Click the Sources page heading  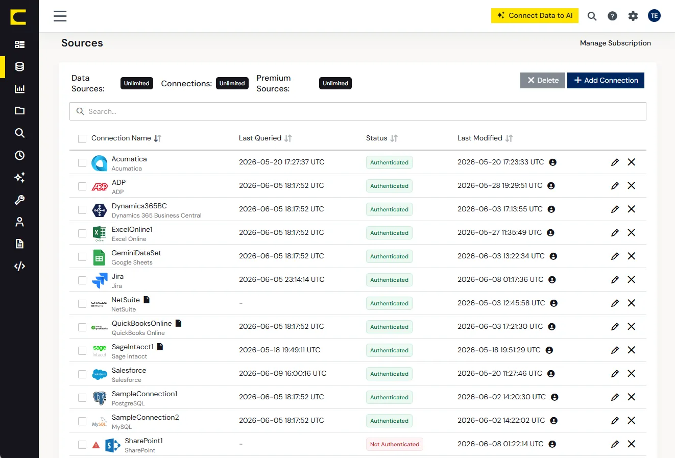pyautogui.click(x=82, y=43)
